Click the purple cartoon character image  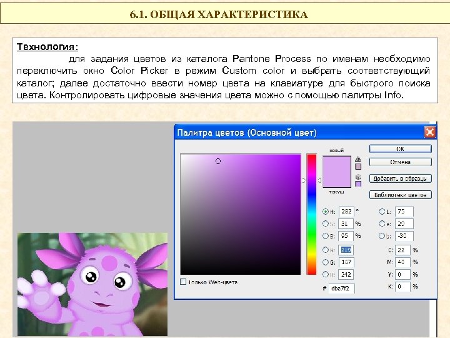click(x=92, y=285)
